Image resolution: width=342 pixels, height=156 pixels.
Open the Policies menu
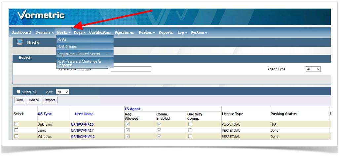tap(147, 32)
